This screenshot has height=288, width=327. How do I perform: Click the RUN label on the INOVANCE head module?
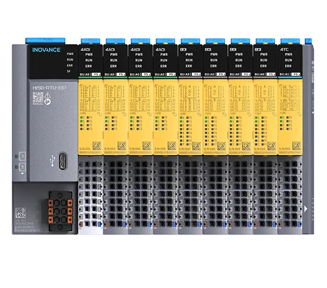pos(70,60)
